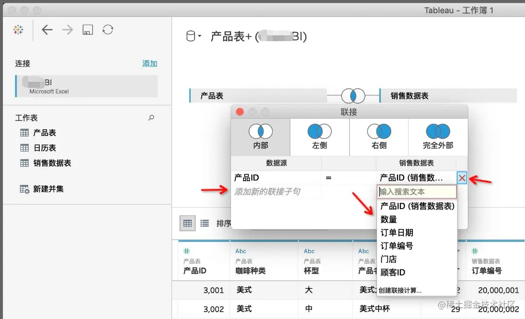
Task: Click the 大 cup size cell
Action: pos(309,289)
